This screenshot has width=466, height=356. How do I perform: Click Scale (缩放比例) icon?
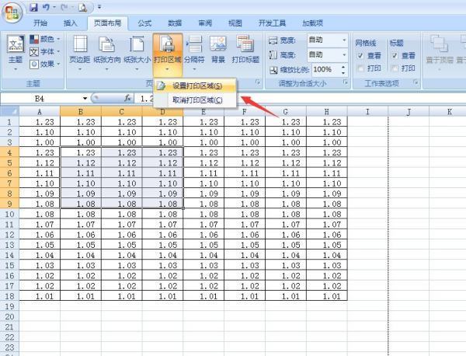click(273, 70)
